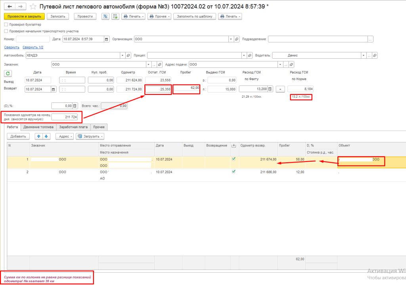406x285 pixels.
Task: Click the Объект column header
Action: point(372,146)
